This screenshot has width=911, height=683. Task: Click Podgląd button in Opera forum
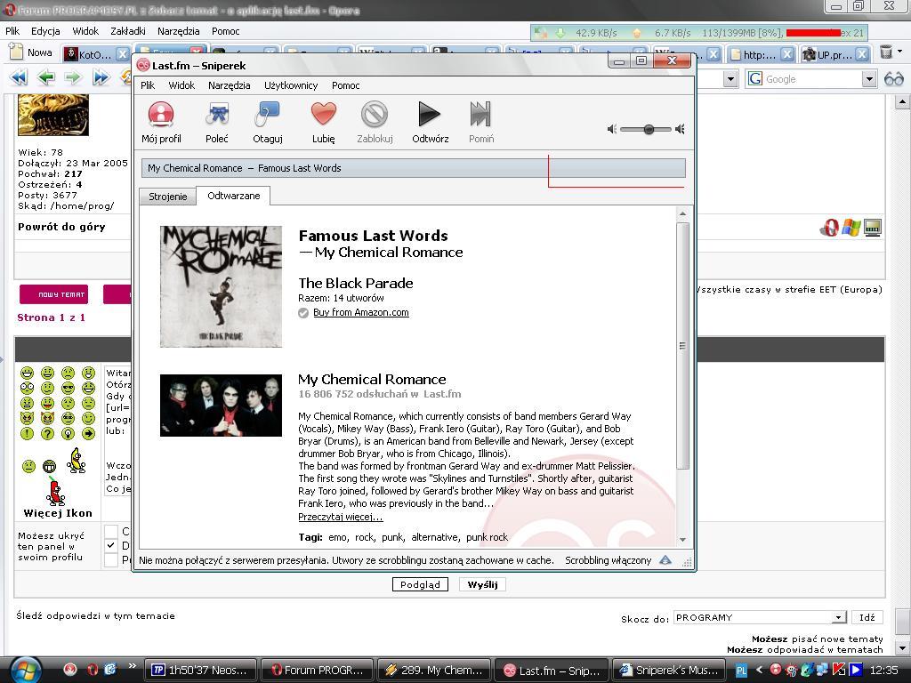(420, 584)
